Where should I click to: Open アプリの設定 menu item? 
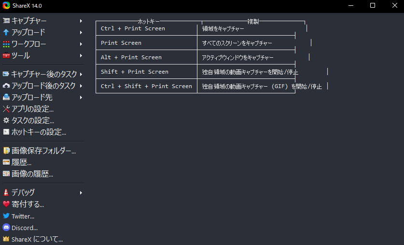32,109
